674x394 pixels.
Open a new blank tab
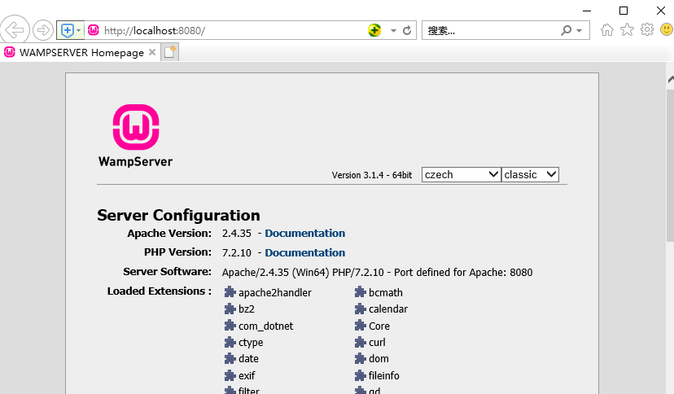169,52
